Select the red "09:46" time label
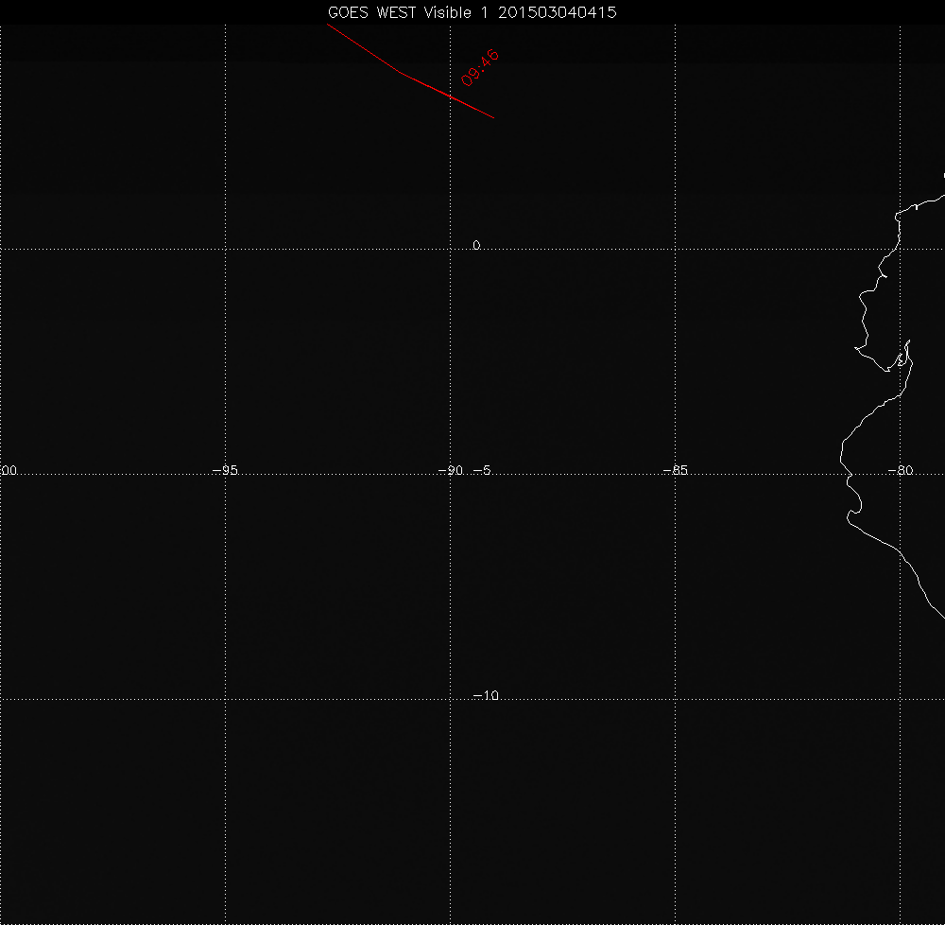Viewport: 945px width, 925px height. coord(480,68)
